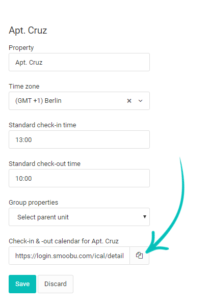Screen dimensions: 210x308
Task: Click the Standard check-in time label
Action: [42, 125]
